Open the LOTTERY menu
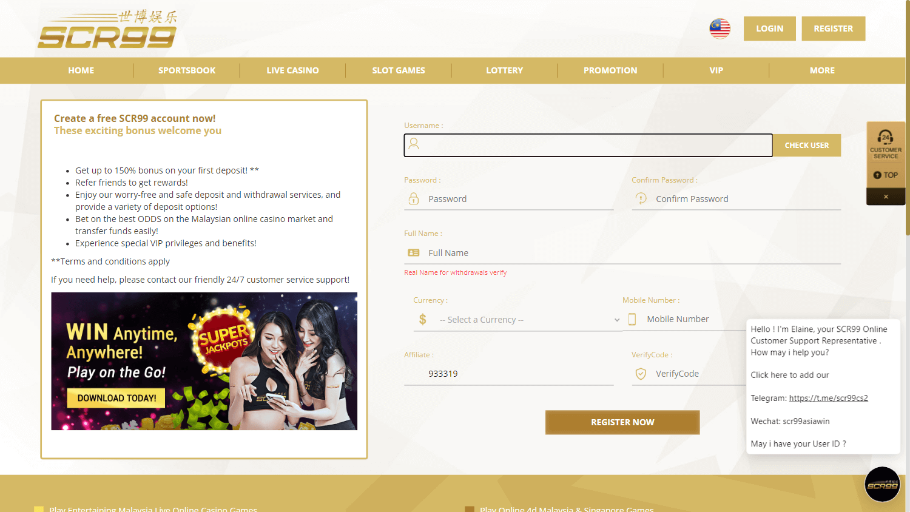 click(x=504, y=70)
